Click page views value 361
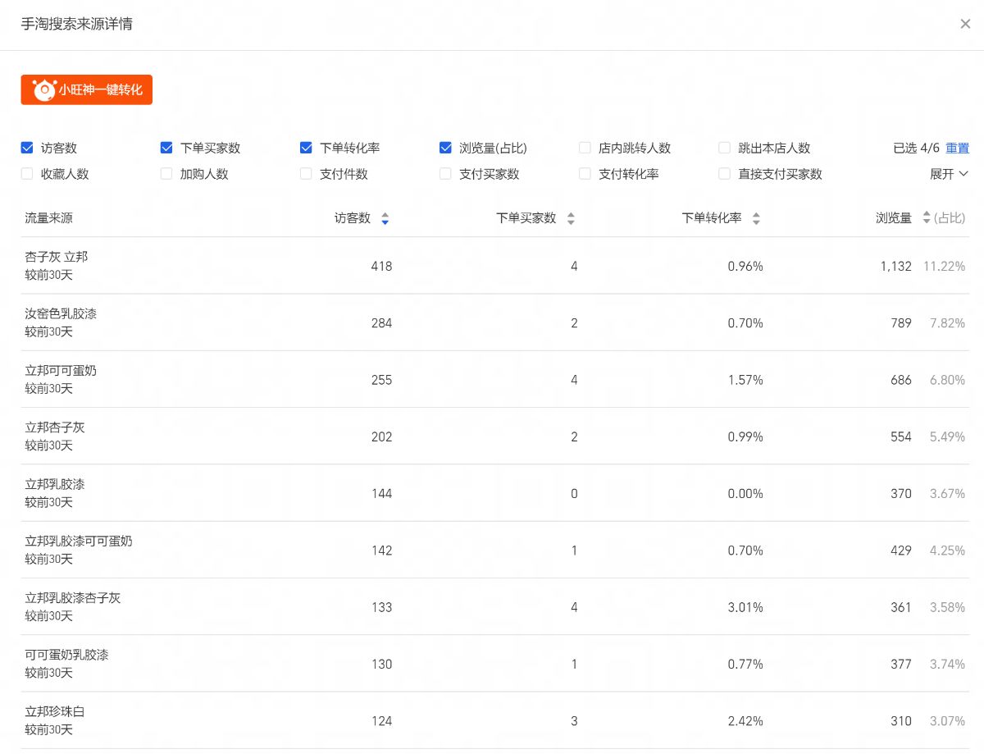Image resolution: width=984 pixels, height=754 pixels. pyautogui.click(x=901, y=607)
